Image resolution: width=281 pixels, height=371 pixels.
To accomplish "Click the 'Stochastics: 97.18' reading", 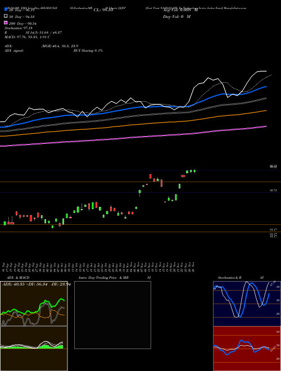I will click(x=19, y=28).
